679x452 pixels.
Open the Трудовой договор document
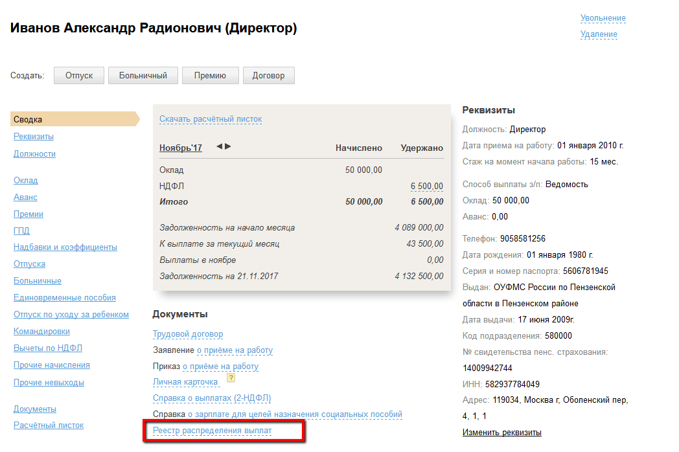(x=188, y=334)
